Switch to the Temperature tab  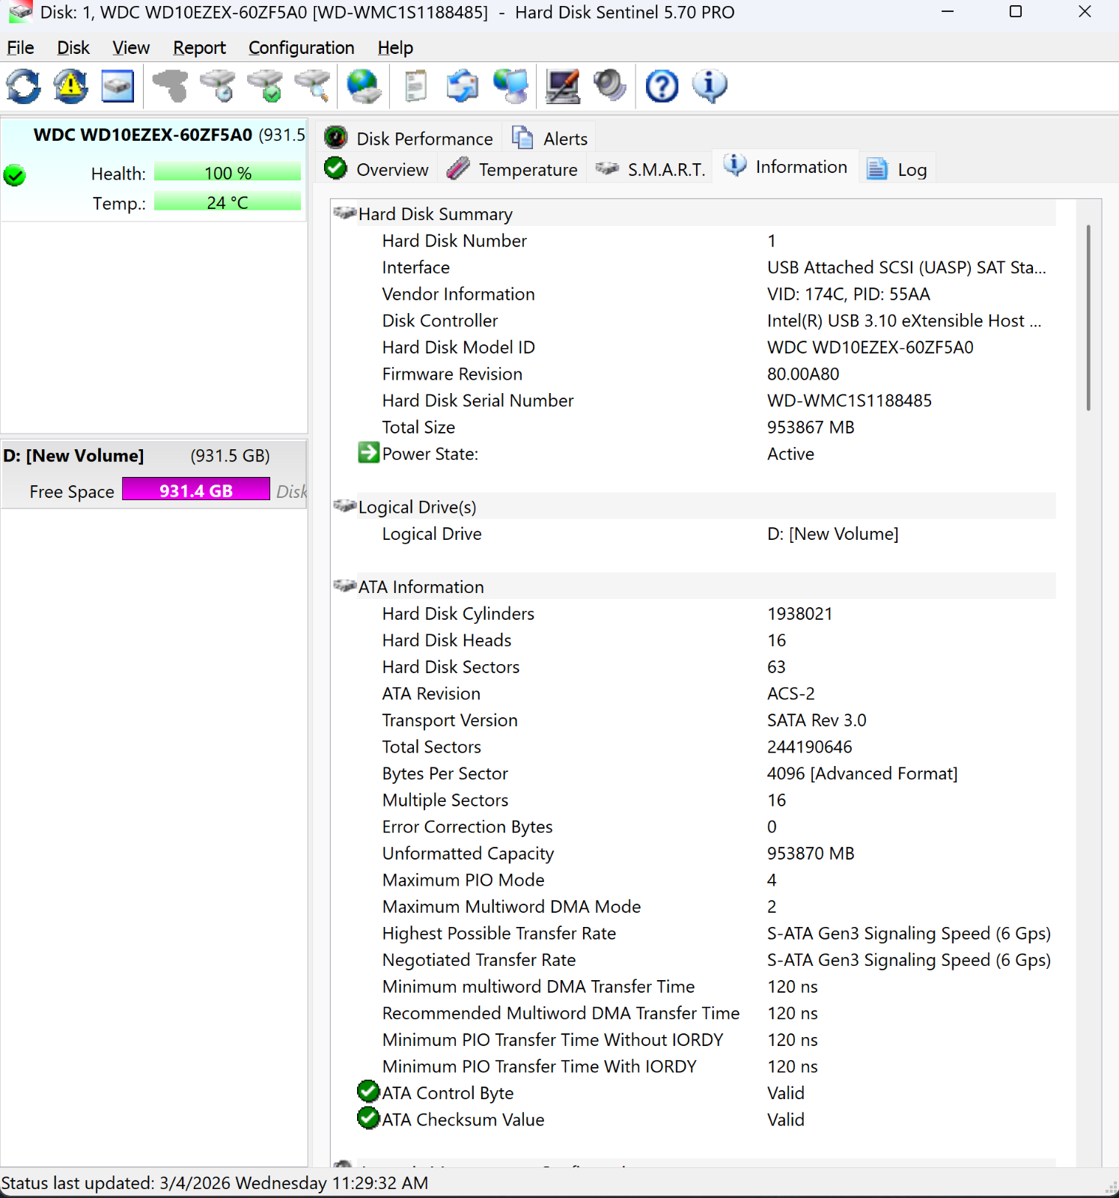pos(512,169)
